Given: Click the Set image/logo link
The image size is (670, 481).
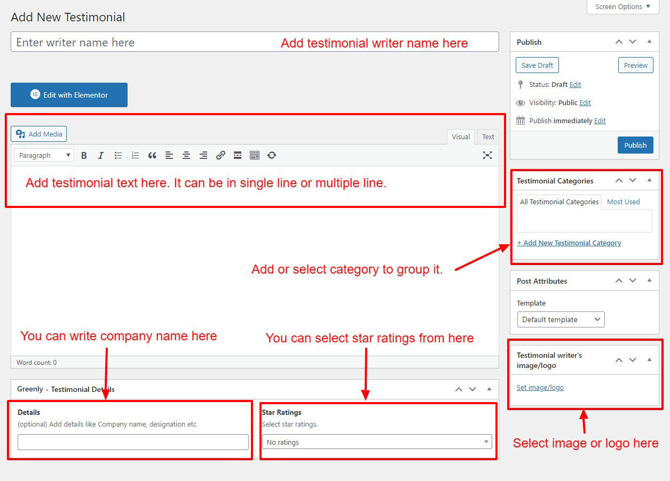Looking at the screenshot, I should coord(540,388).
